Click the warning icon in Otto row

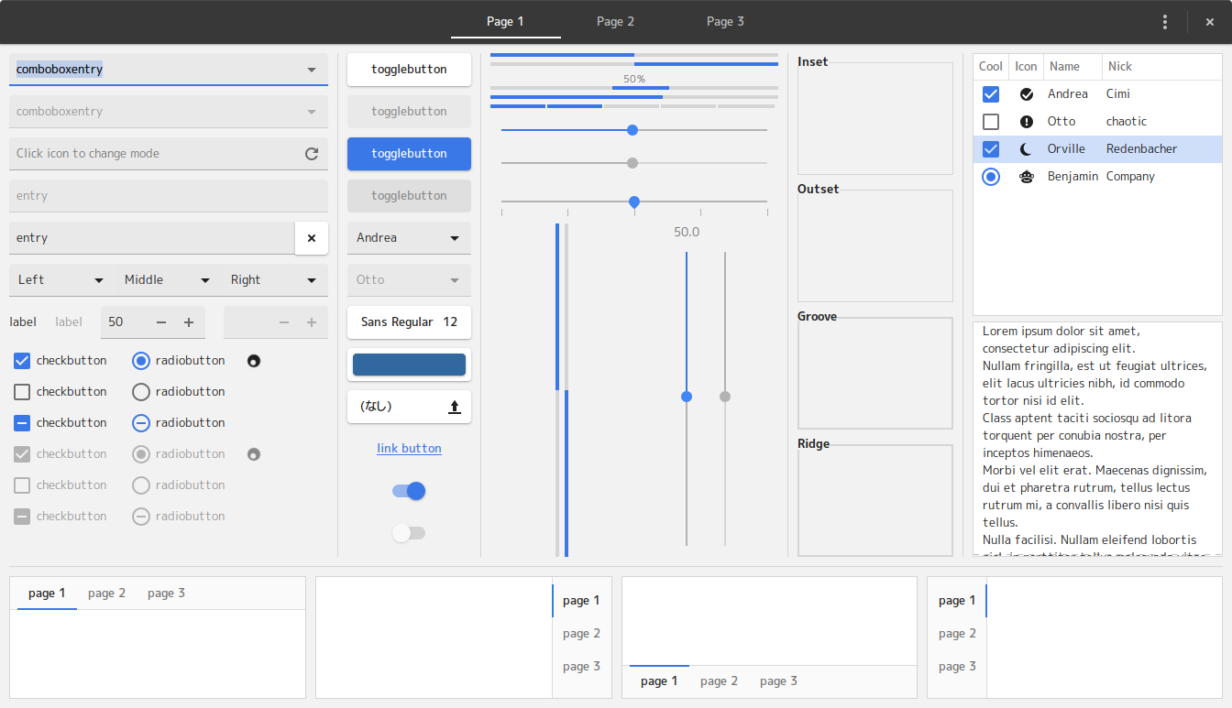click(x=1027, y=122)
